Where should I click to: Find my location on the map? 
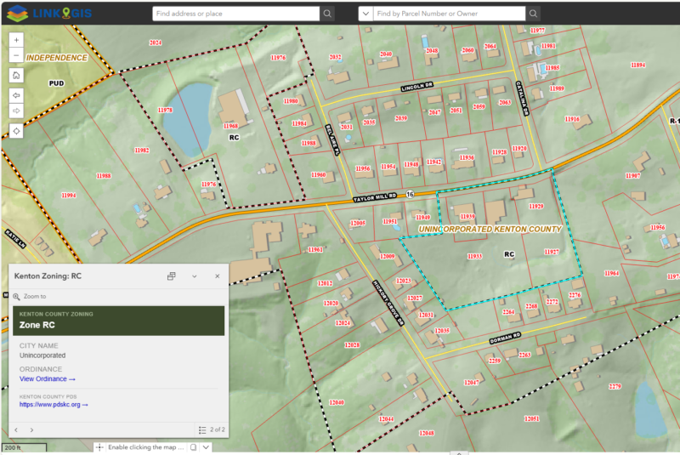[x=16, y=131]
